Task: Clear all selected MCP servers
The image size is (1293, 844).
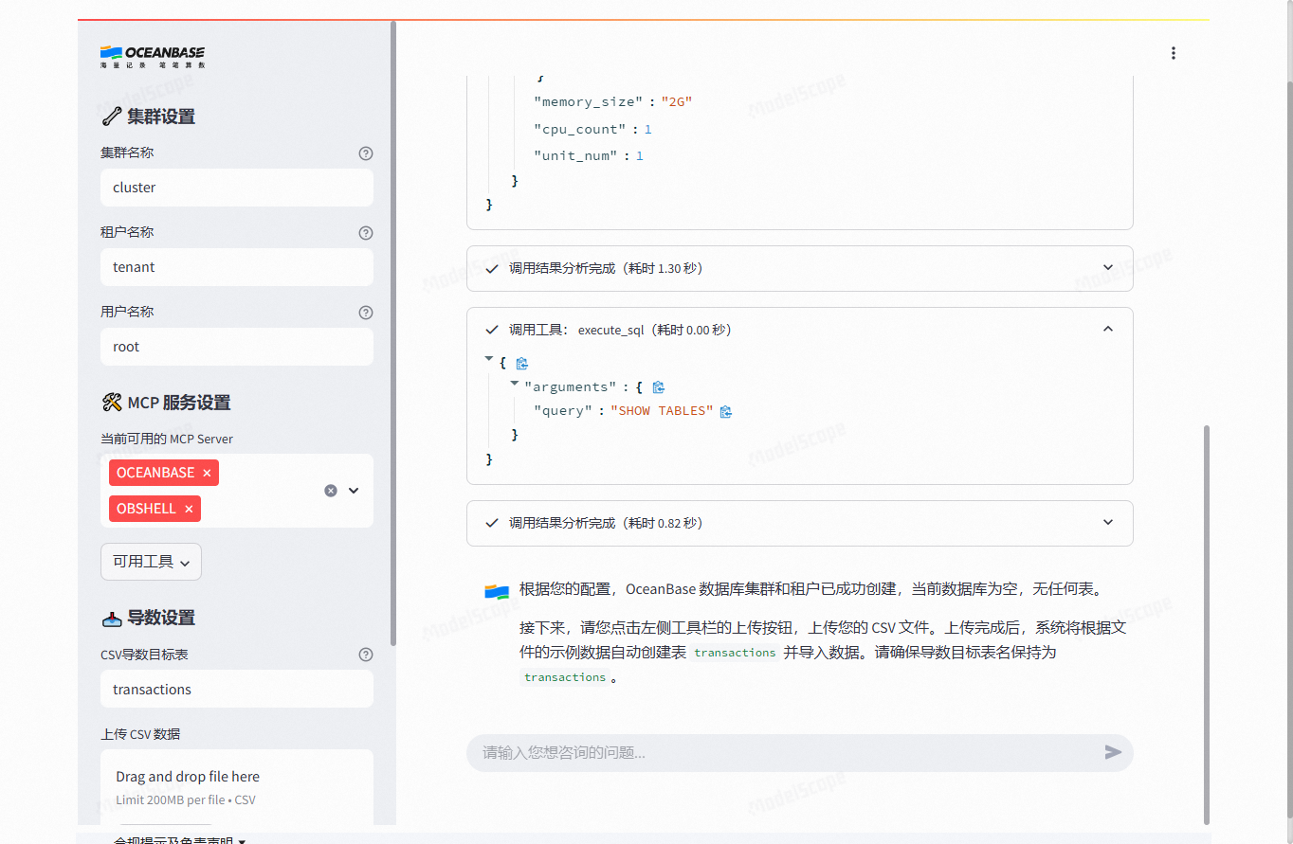Action: 330,490
